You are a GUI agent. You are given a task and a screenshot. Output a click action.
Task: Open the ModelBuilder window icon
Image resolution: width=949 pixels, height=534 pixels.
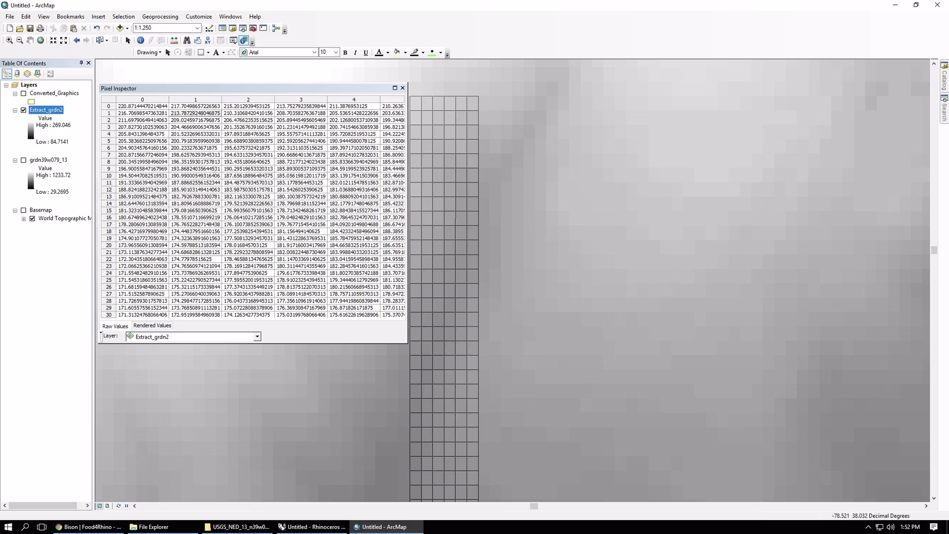276,28
